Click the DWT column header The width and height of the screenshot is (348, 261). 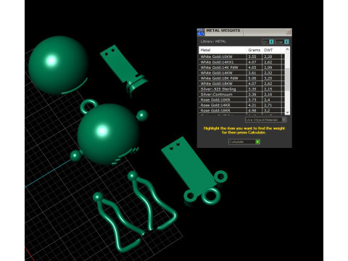pyautogui.click(x=271, y=50)
